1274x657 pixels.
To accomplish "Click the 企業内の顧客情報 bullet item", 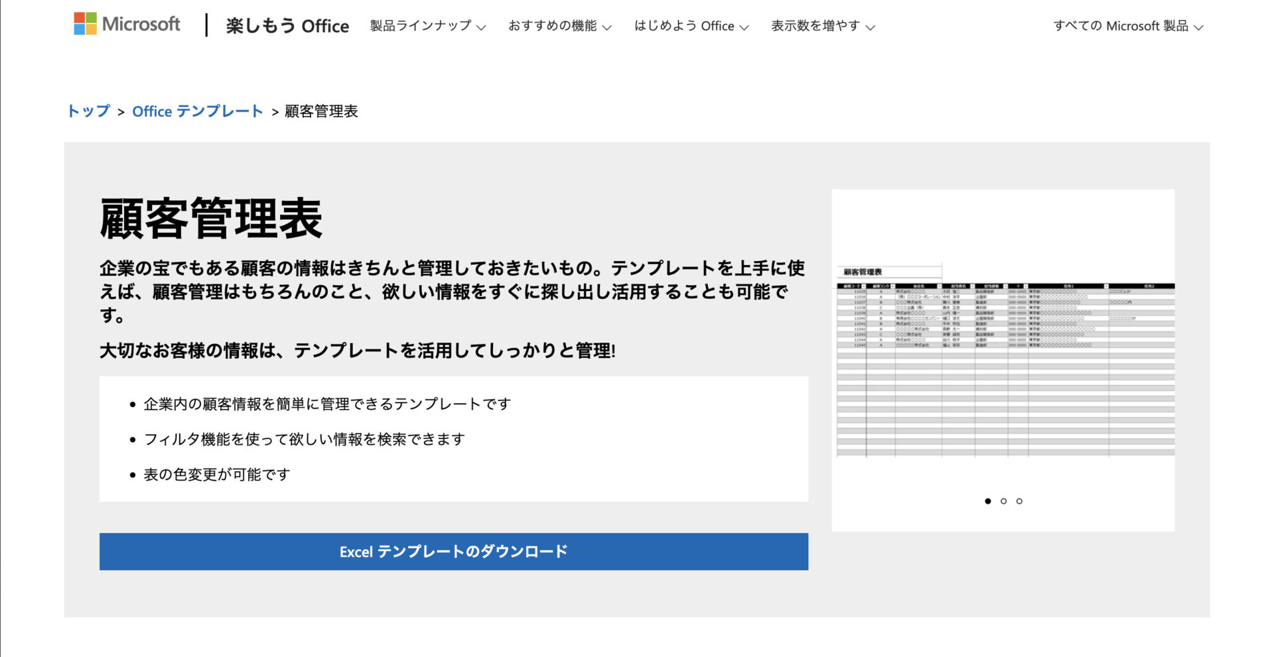I will tap(328, 402).
